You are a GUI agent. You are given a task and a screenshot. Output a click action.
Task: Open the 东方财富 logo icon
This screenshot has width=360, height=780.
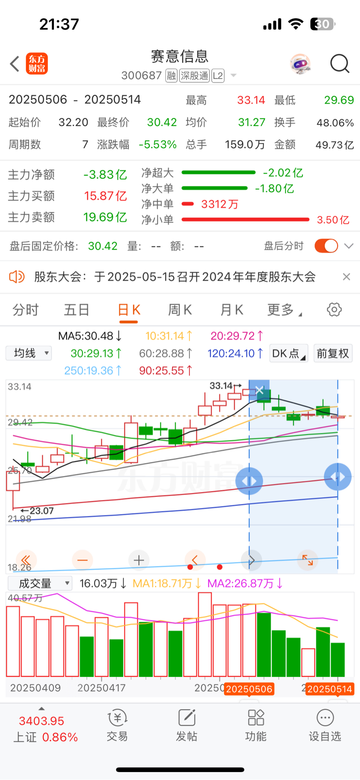point(37,64)
